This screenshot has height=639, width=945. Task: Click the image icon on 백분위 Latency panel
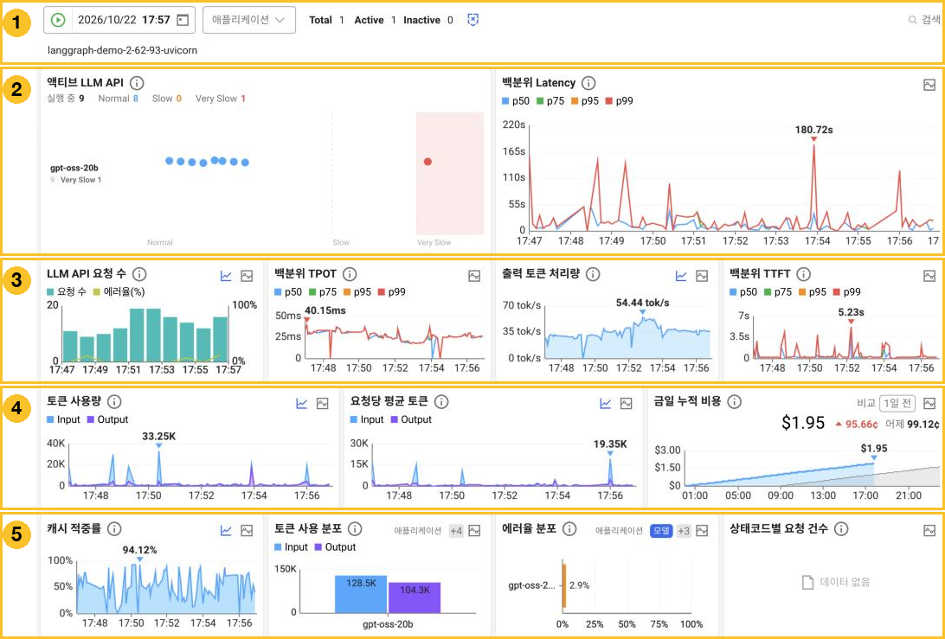click(929, 85)
